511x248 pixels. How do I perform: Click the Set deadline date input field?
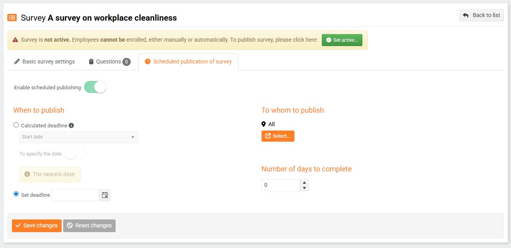[x=75, y=195]
